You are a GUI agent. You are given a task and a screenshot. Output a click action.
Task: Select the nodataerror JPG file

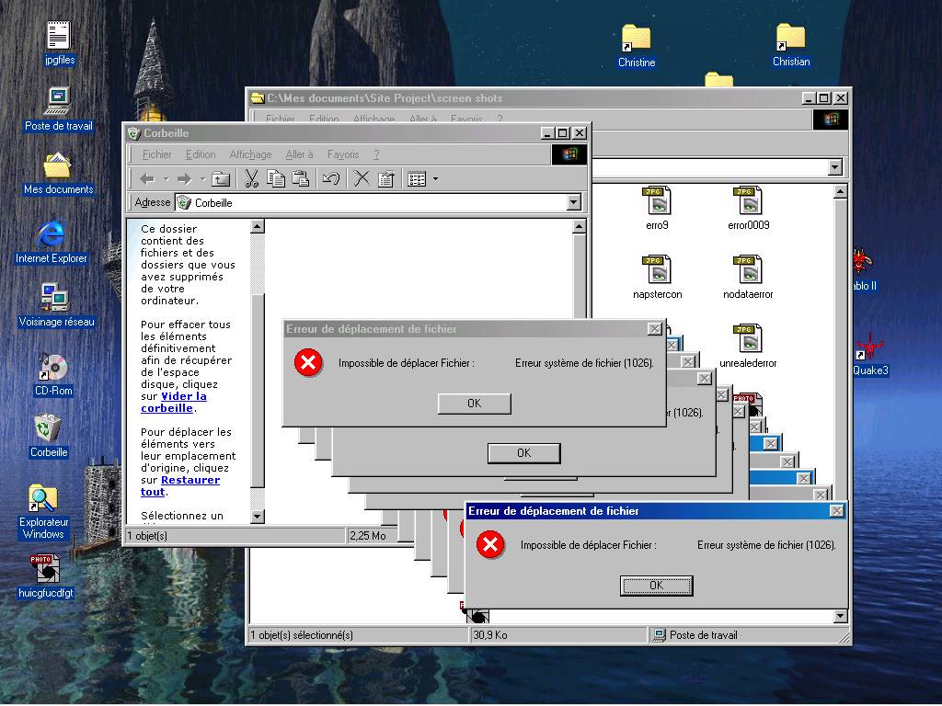[748, 278]
